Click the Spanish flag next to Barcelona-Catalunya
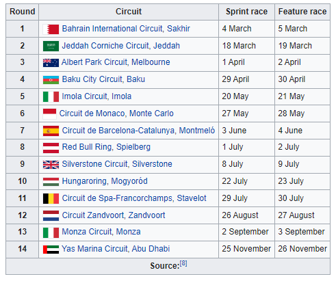Image resolution: width=336 pixels, height=281 pixels. click(x=51, y=131)
